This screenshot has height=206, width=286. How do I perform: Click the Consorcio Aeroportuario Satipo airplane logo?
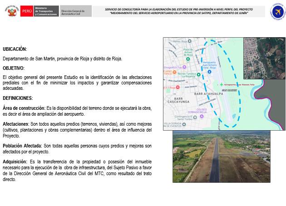tap(278, 12)
